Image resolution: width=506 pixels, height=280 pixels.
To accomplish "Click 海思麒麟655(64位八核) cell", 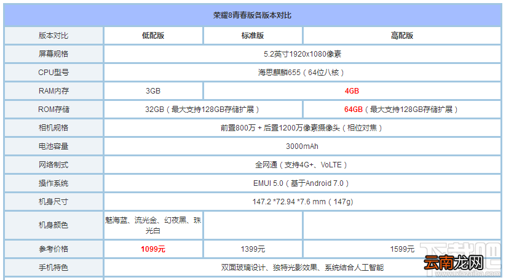I will tap(302, 73).
